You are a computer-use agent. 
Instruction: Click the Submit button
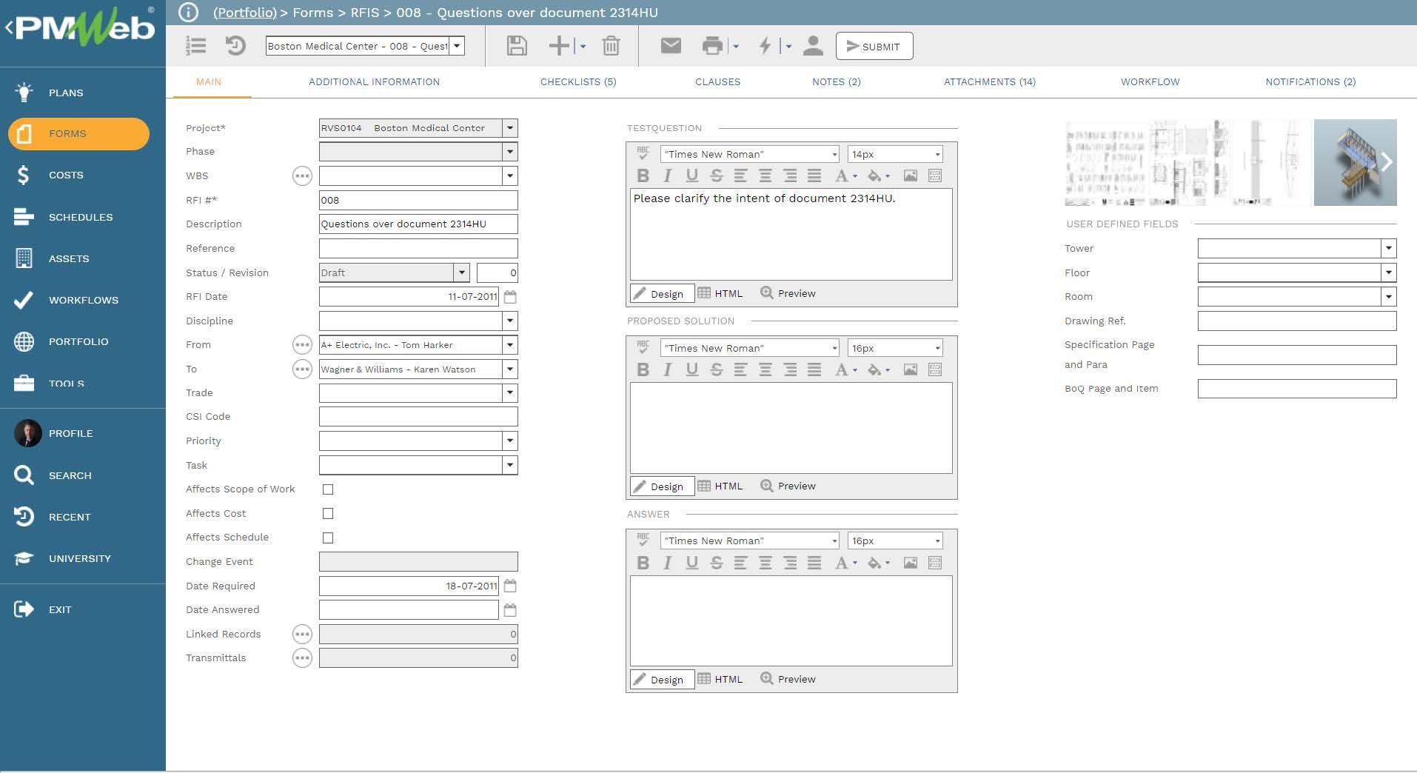pos(874,46)
